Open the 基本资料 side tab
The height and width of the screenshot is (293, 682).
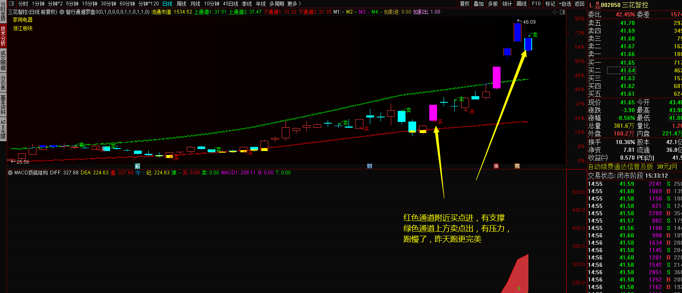[3, 104]
